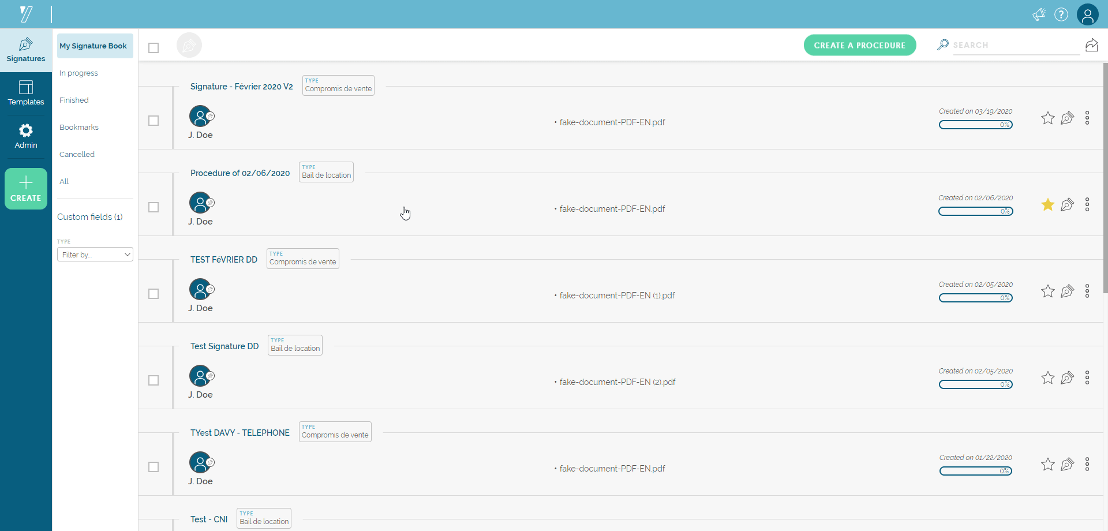Open Test Signature DD procedure

(x=224, y=346)
